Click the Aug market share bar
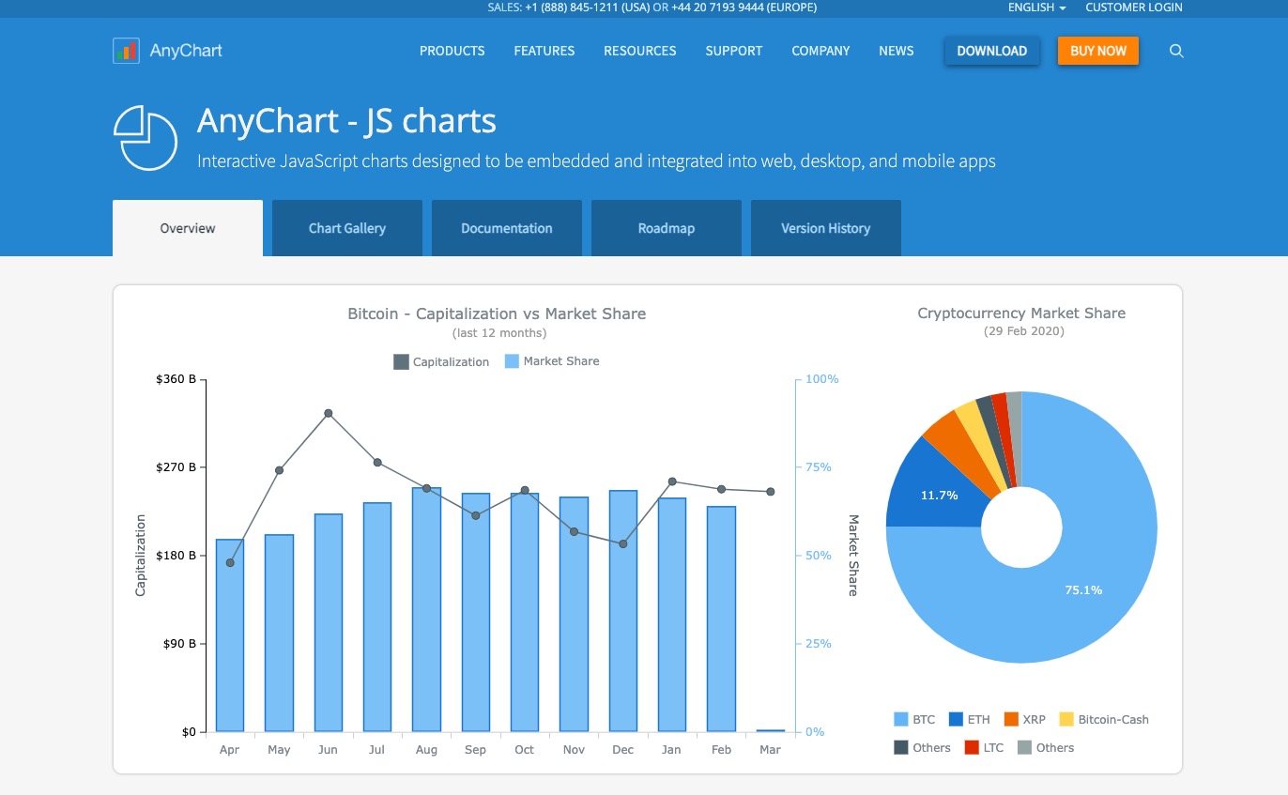Viewport: 1288px width, 795px height. click(x=426, y=610)
